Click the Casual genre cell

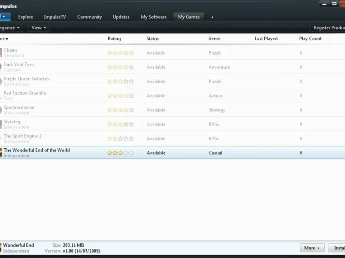[x=215, y=153]
